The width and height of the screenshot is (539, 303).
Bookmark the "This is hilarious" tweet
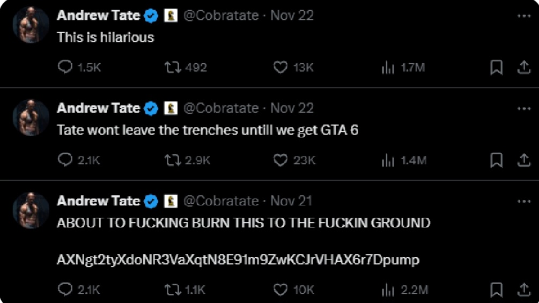click(497, 67)
